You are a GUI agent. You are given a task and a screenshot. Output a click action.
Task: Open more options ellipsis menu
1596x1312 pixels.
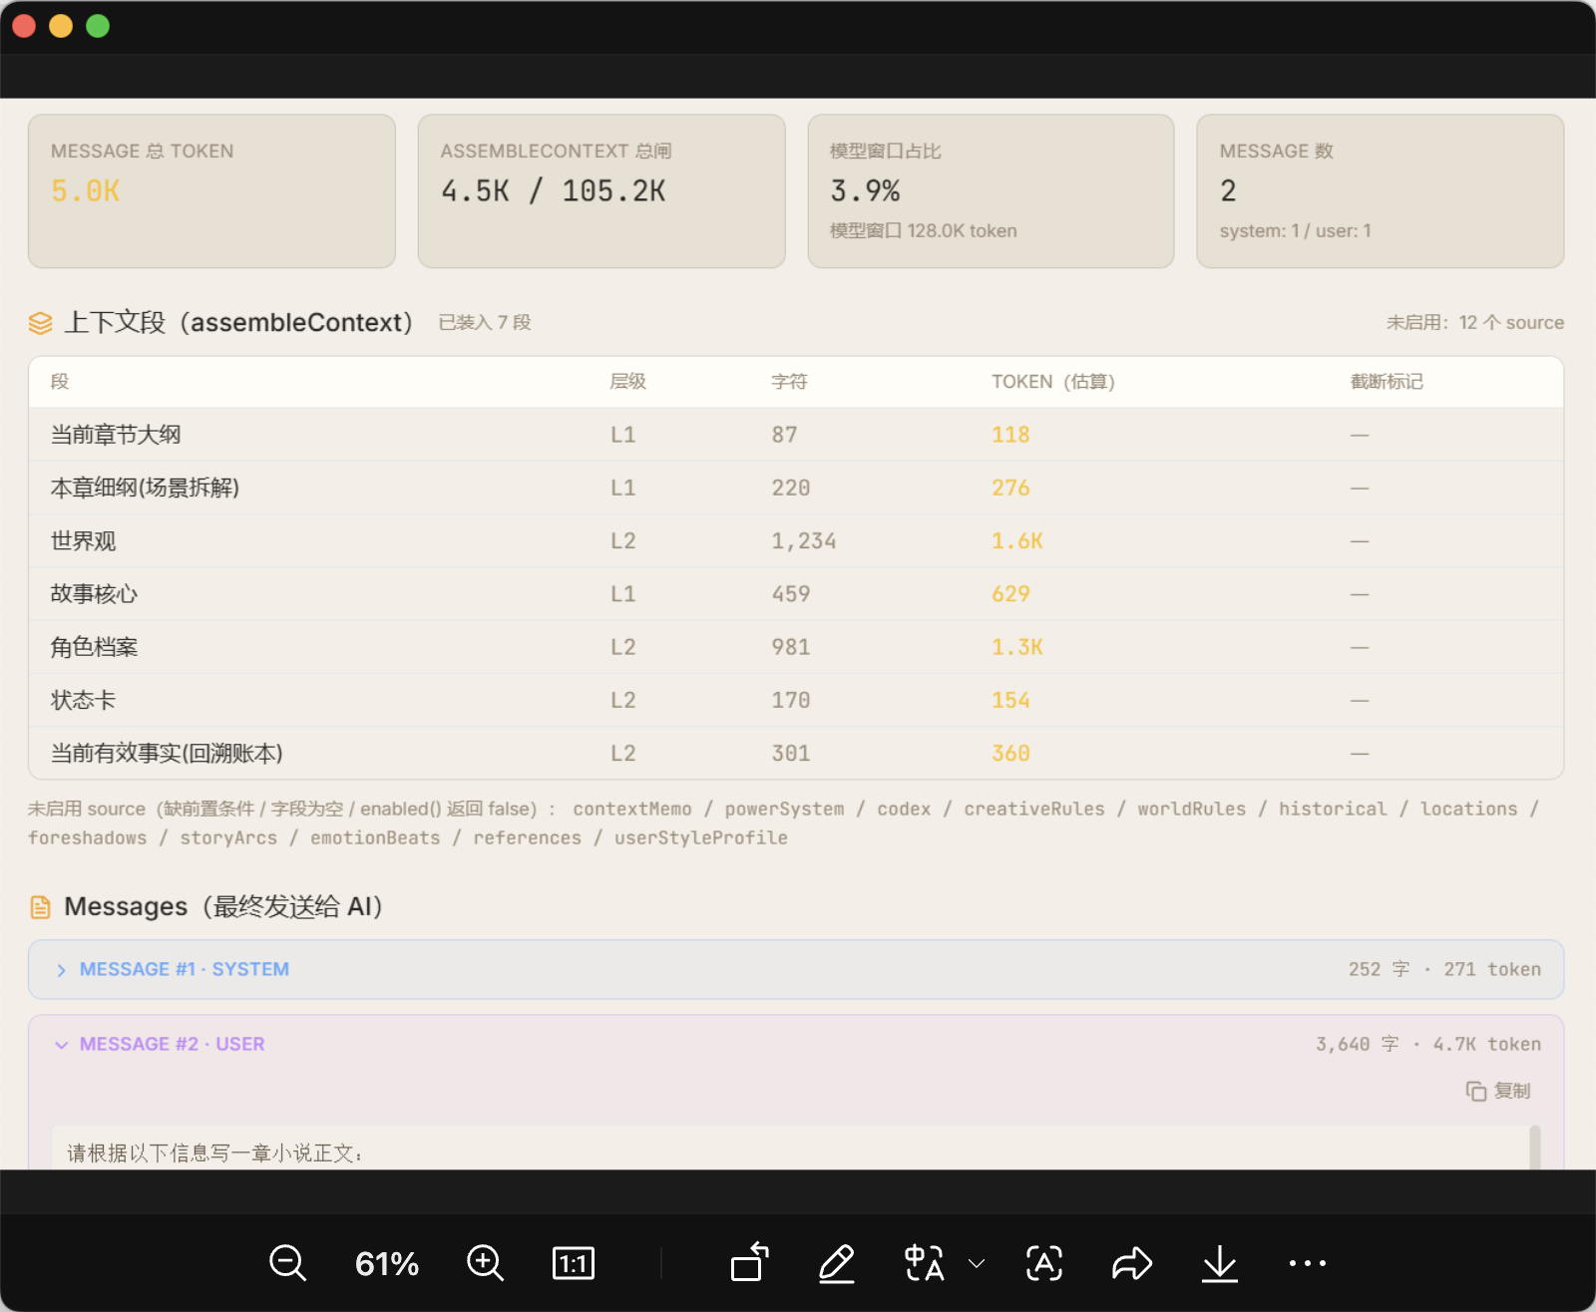click(x=1308, y=1263)
